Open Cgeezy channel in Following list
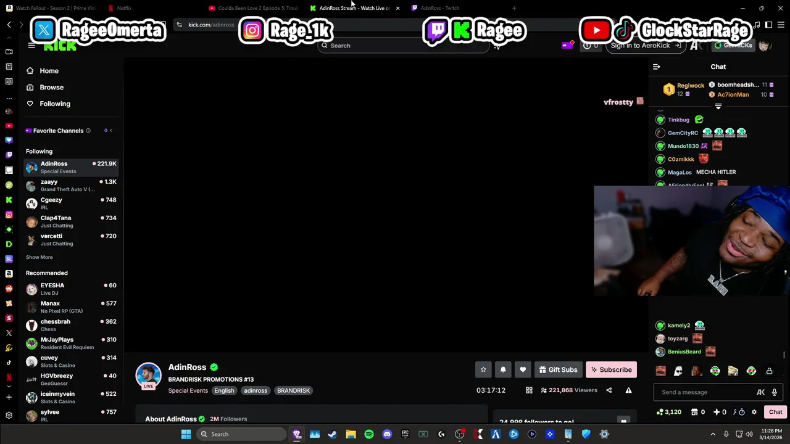Screen dimensions: 790x444 [72, 203]
